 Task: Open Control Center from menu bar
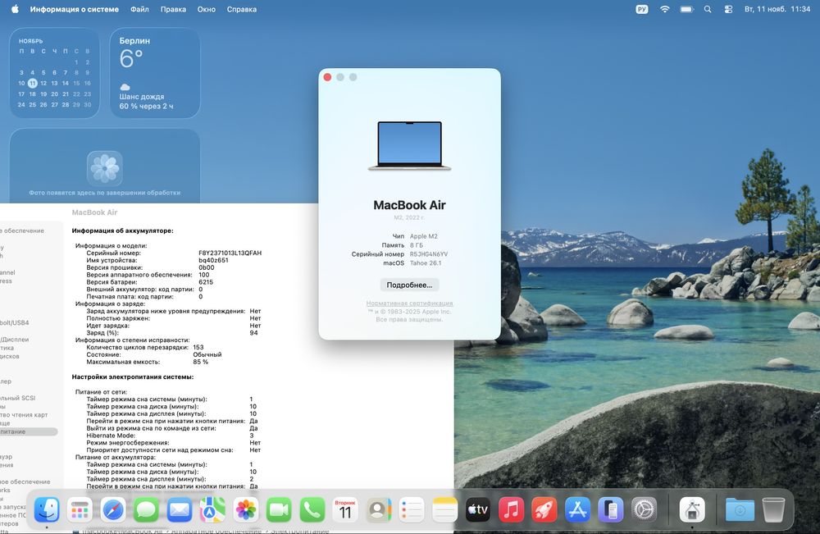(x=728, y=9)
